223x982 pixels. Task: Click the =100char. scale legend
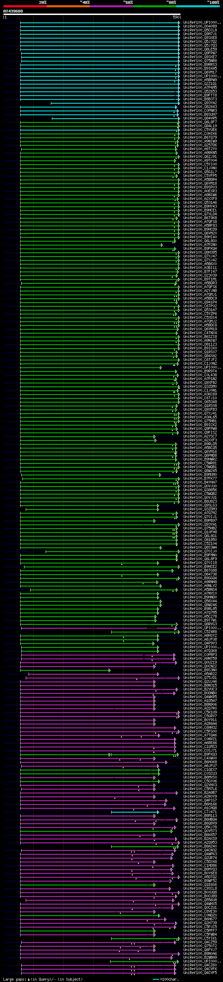[166, 979]
